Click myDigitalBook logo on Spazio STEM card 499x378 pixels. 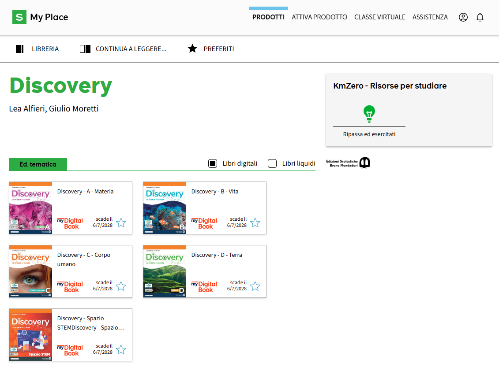coord(70,350)
